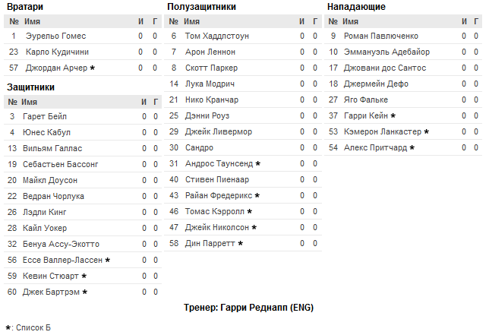Open Гарри Кейн player entry

tap(365, 116)
